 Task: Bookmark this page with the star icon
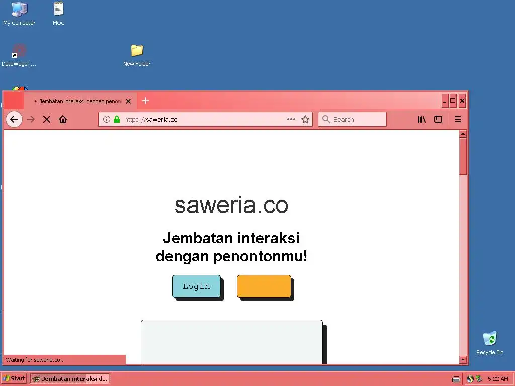click(305, 119)
